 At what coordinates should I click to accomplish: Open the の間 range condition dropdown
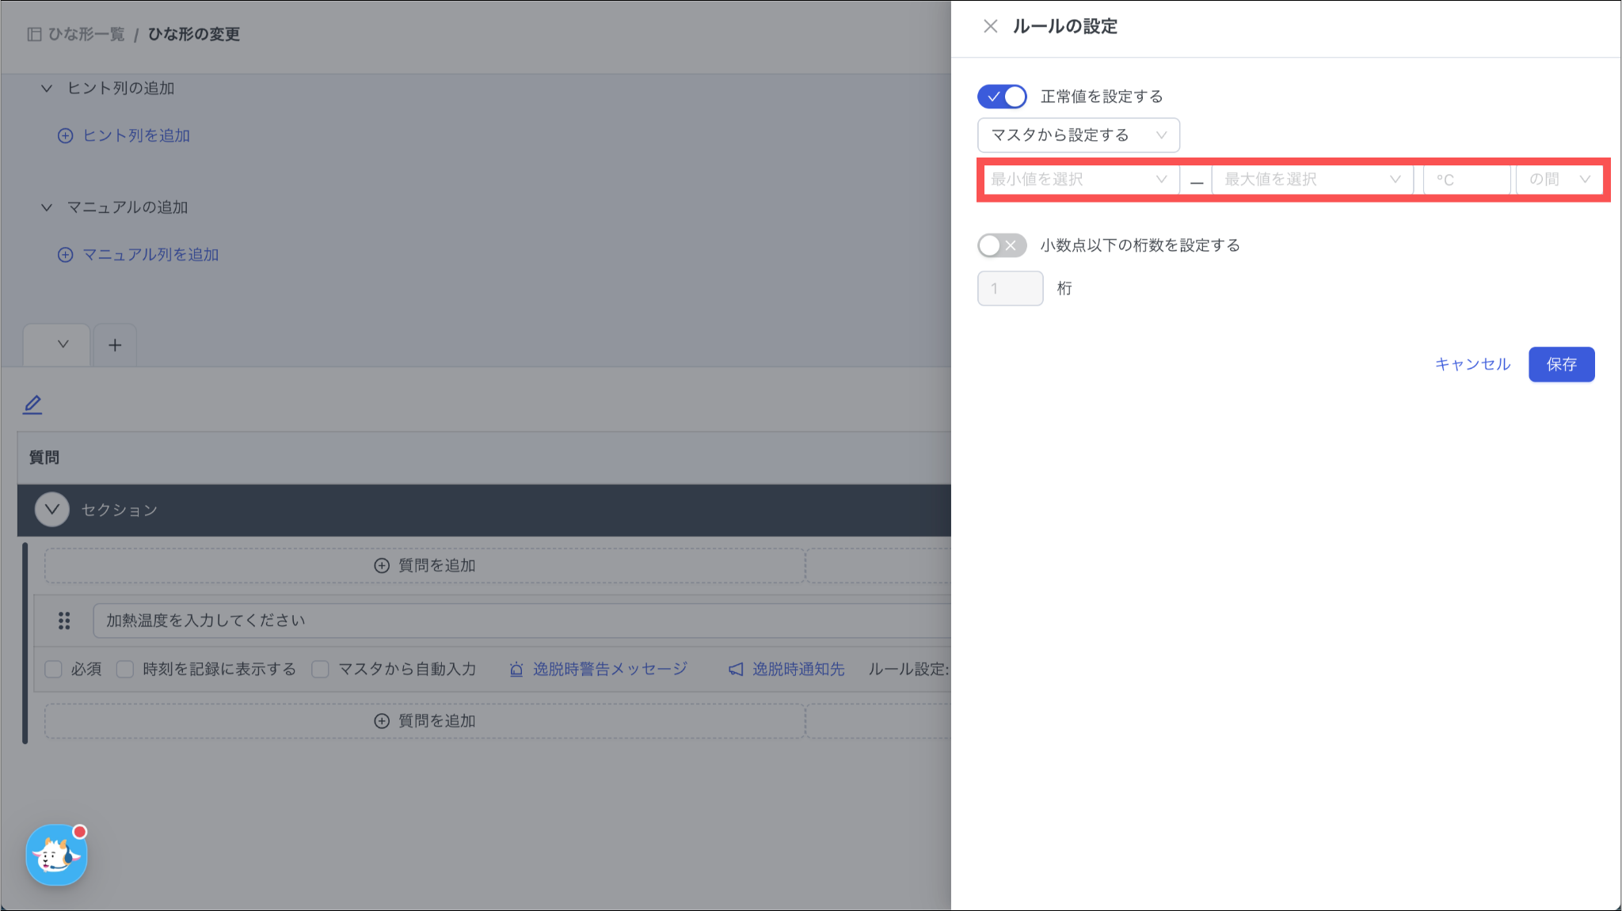coord(1559,180)
